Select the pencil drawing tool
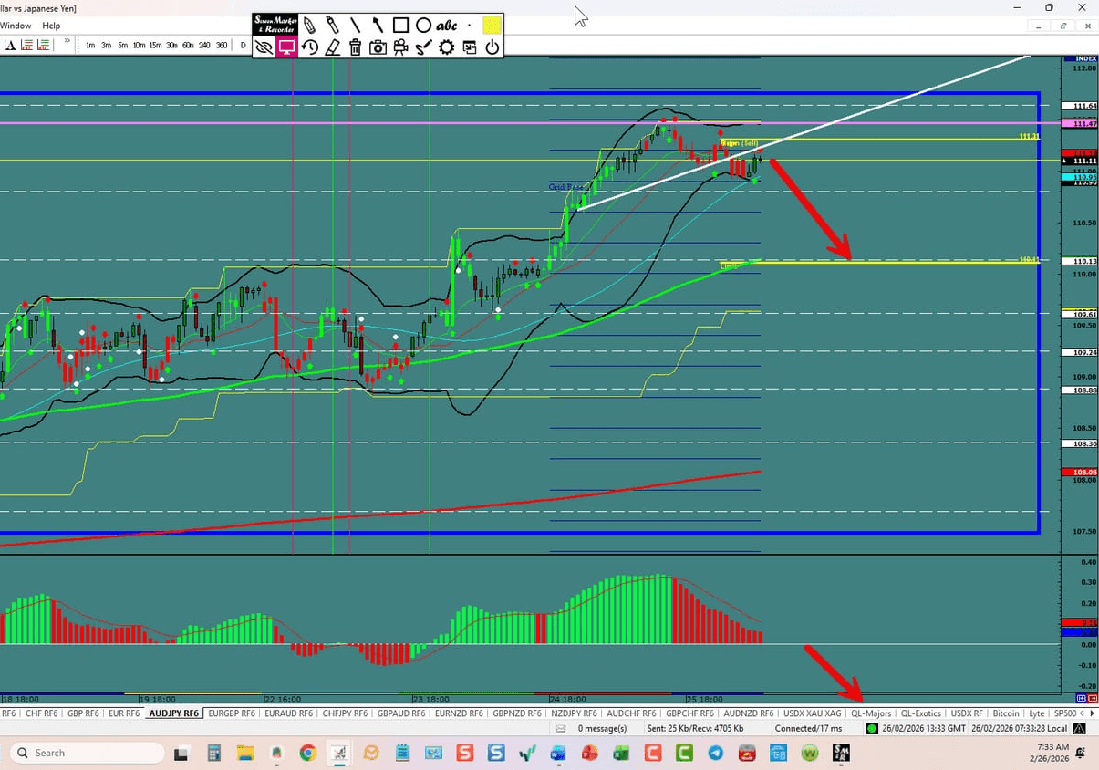Image resolution: width=1099 pixels, height=770 pixels. [307, 25]
